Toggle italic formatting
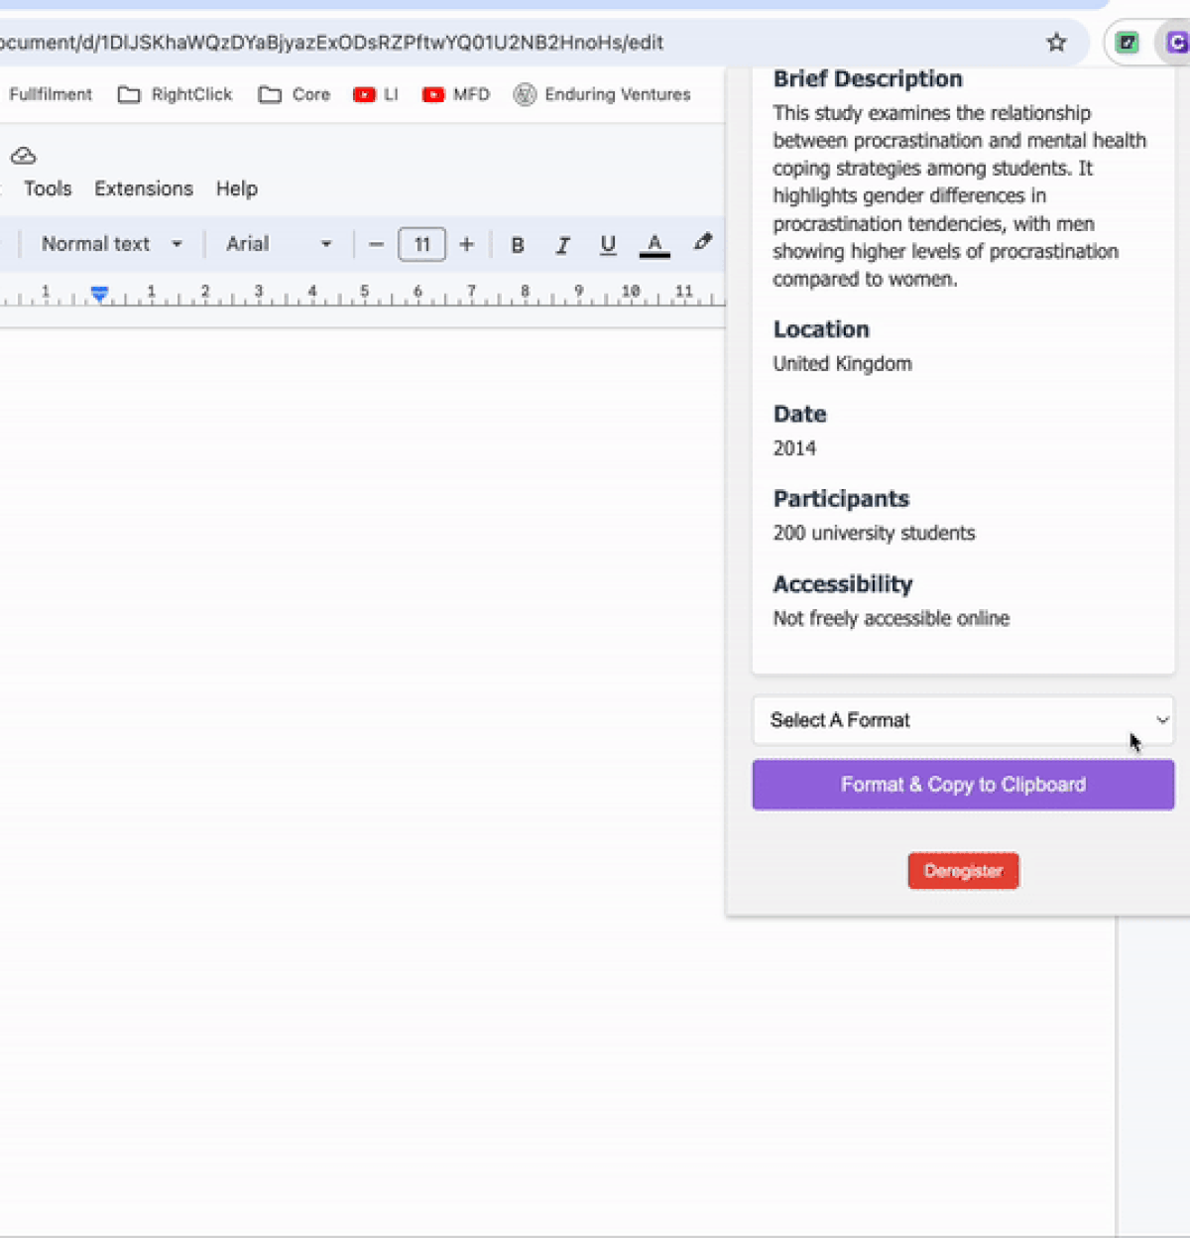 [562, 245]
